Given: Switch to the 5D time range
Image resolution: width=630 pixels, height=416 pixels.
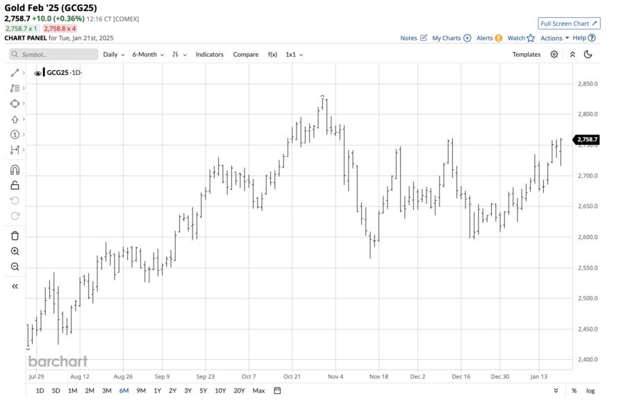Looking at the screenshot, I should pos(56,390).
